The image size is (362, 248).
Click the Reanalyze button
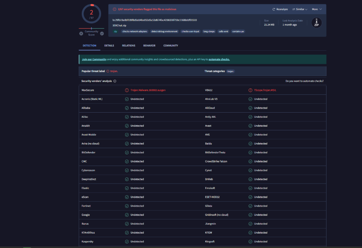[x=280, y=9]
